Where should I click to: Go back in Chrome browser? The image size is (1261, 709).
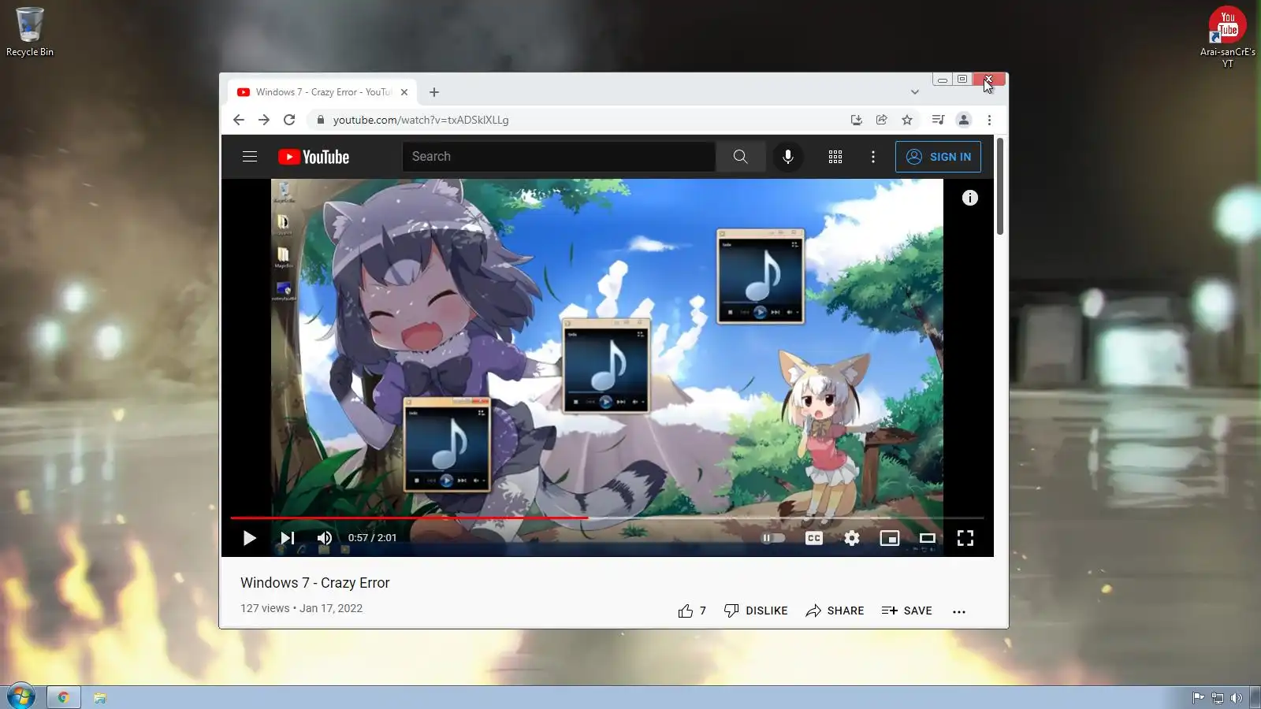(x=239, y=120)
